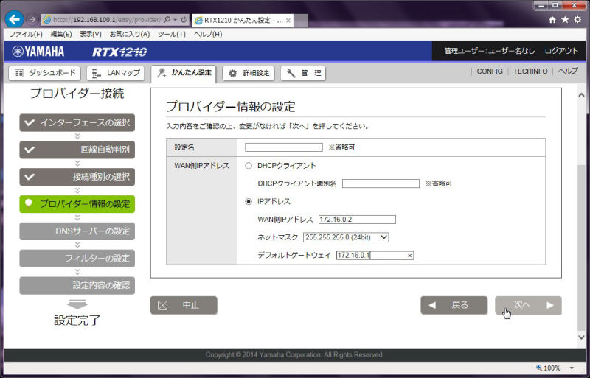The image size is (590, 378).
Task: Open the ファイル(F) menu
Action: click(x=26, y=34)
